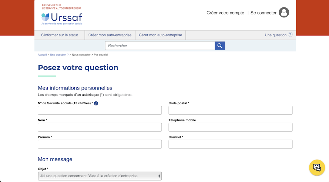Go to Accueil breadcrumb link
The width and height of the screenshot is (329, 182).
tap(42, 55)
